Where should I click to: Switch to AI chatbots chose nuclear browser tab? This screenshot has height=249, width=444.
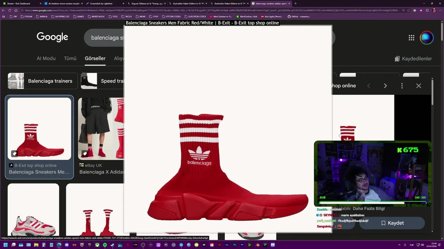pos(63,3)
